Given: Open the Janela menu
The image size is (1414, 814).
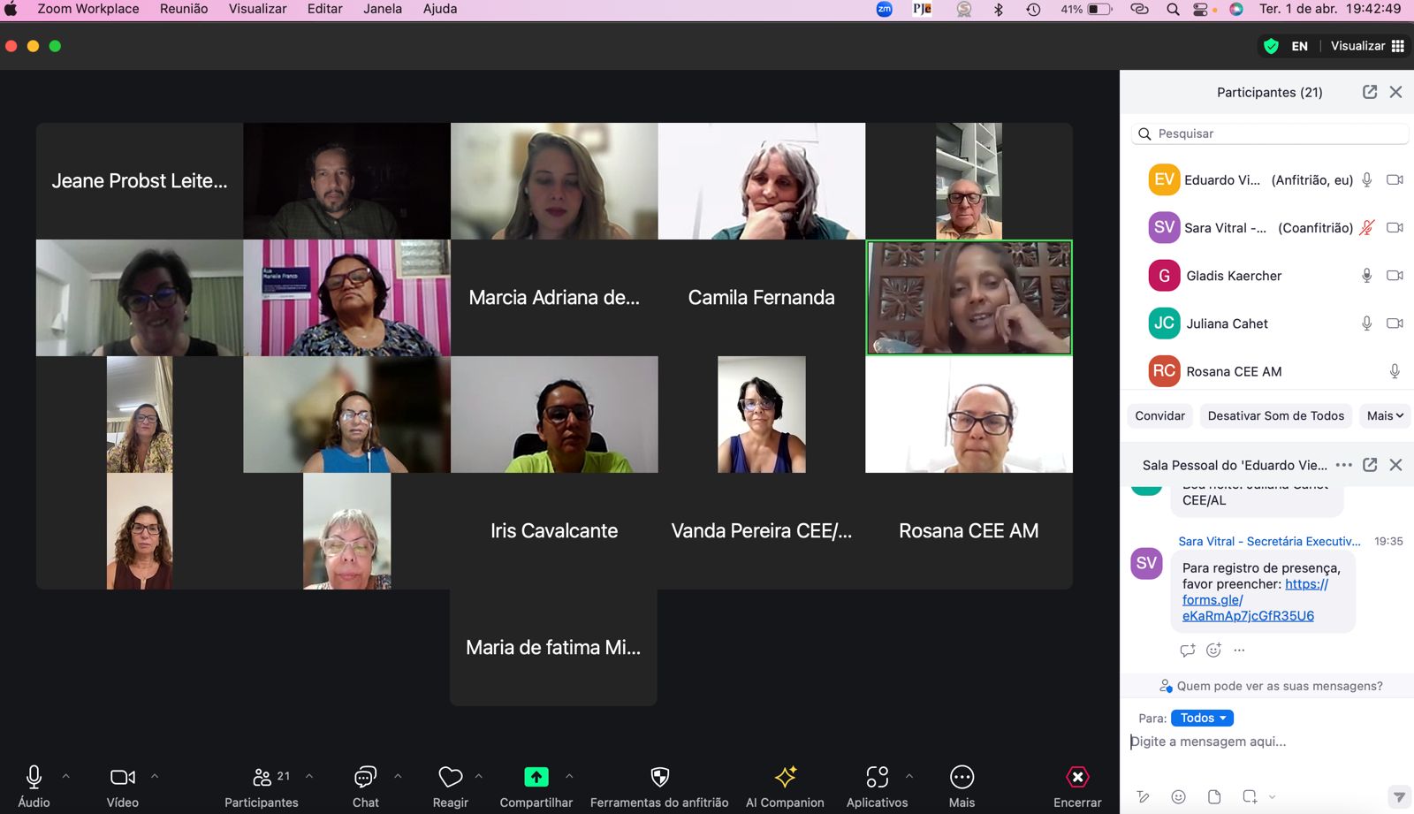Looking at the screenshot, I should click(x=382, y=9).
